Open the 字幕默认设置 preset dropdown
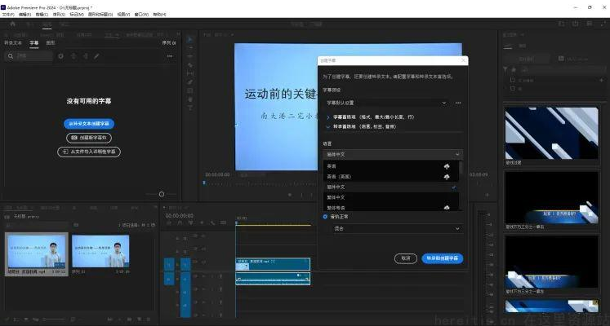The width and height of the screenshot is (610, 326). coord(387,103)
